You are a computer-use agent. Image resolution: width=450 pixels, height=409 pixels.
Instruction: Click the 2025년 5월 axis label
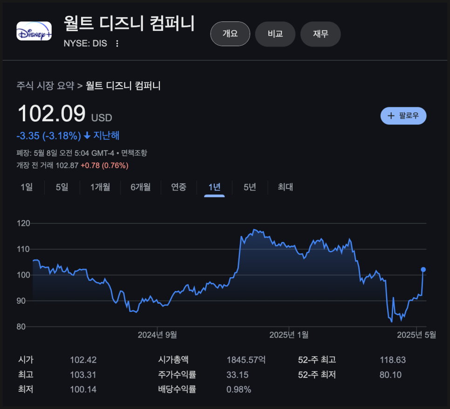click(x=416, y=334)
